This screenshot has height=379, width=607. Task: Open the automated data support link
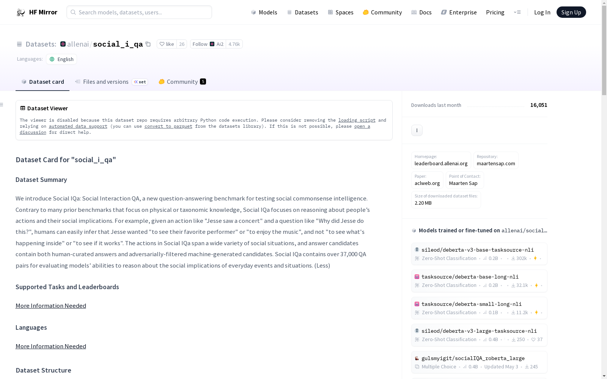point(78,126)
